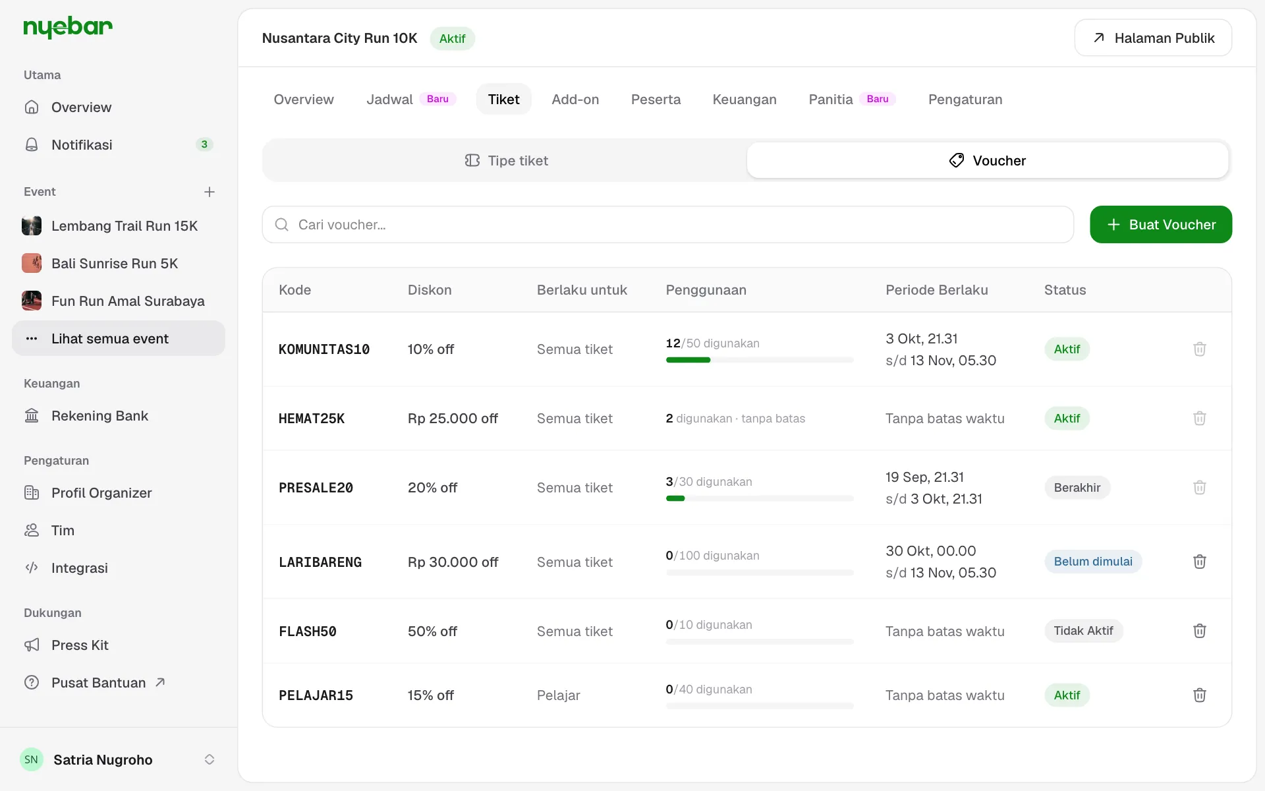
Task: Switch to Add-on tab
Action: (x=575, y=100)
